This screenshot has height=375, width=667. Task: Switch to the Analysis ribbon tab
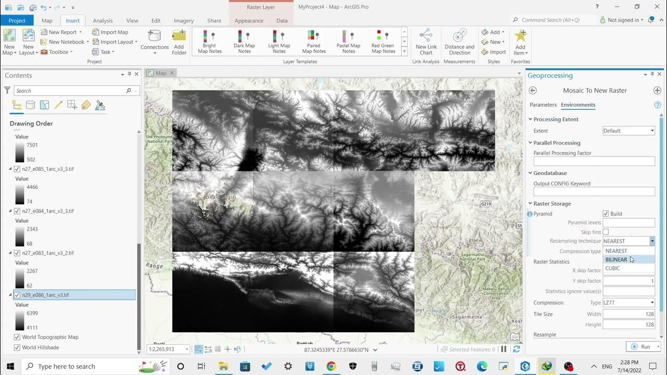103,21
